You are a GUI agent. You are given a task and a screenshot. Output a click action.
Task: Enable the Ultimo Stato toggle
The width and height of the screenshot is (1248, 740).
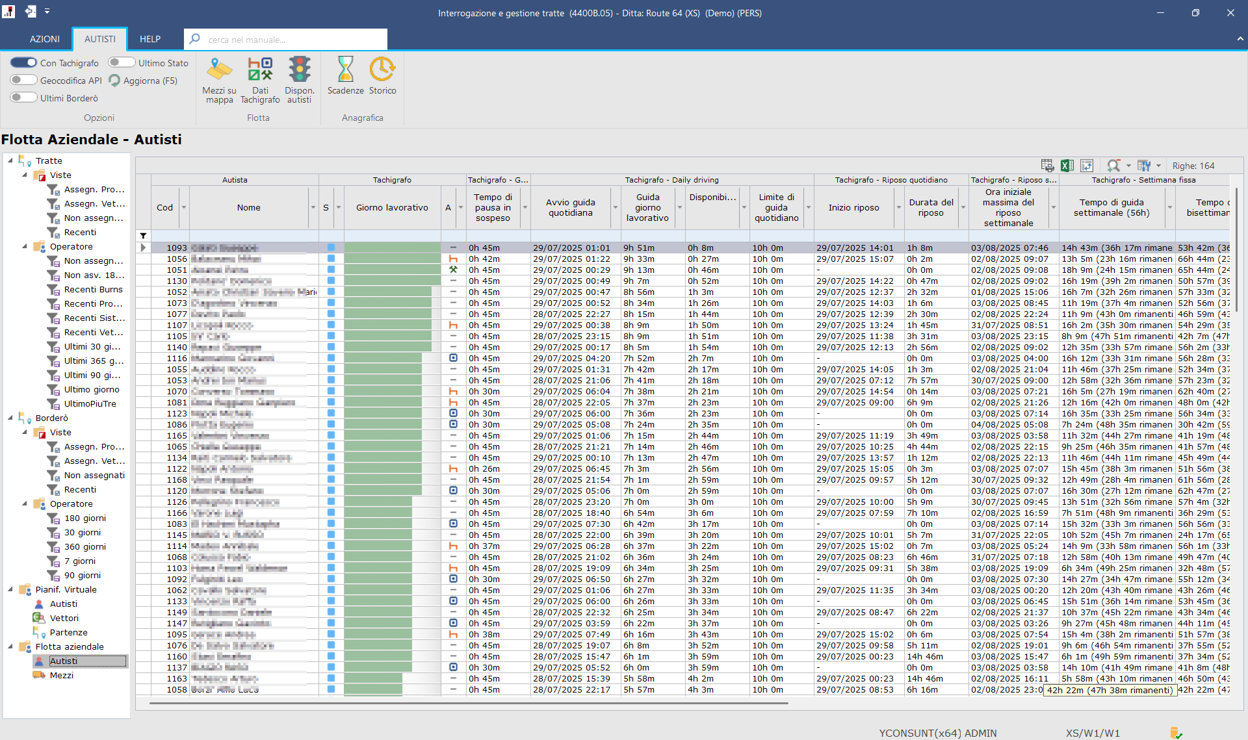click(122, 63)
